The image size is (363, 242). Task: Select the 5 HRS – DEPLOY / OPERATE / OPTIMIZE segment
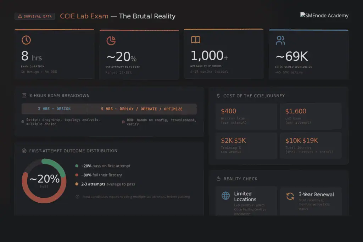(x=142, y=109)
